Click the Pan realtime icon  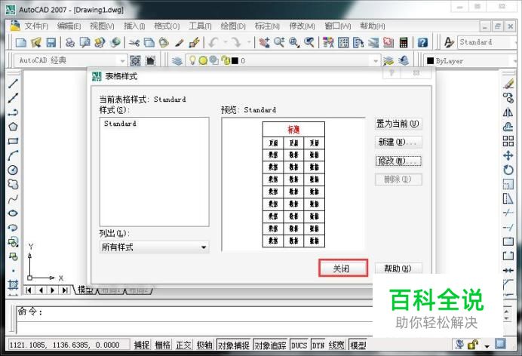pyautogui.click(x=264, y=42)
